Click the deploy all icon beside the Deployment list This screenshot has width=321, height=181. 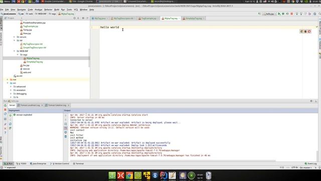[x=10, y=115]
